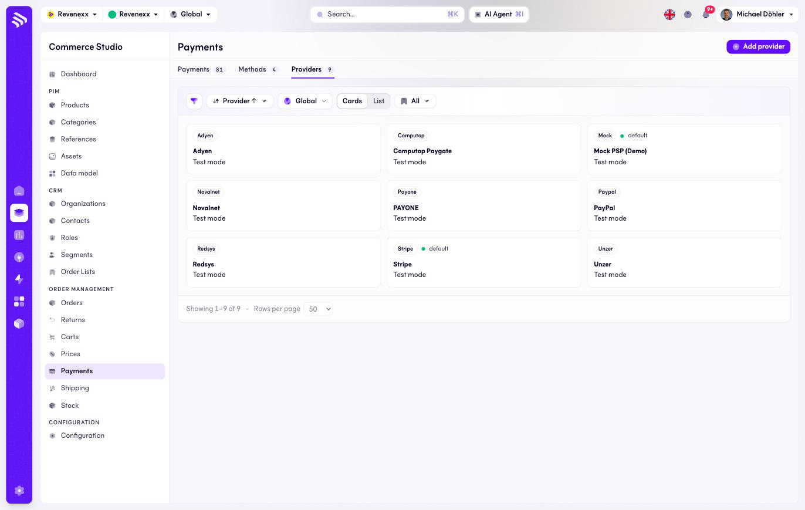Open the Michael Döhler account menu
This screenshot has width=805, height=510.
757,14
